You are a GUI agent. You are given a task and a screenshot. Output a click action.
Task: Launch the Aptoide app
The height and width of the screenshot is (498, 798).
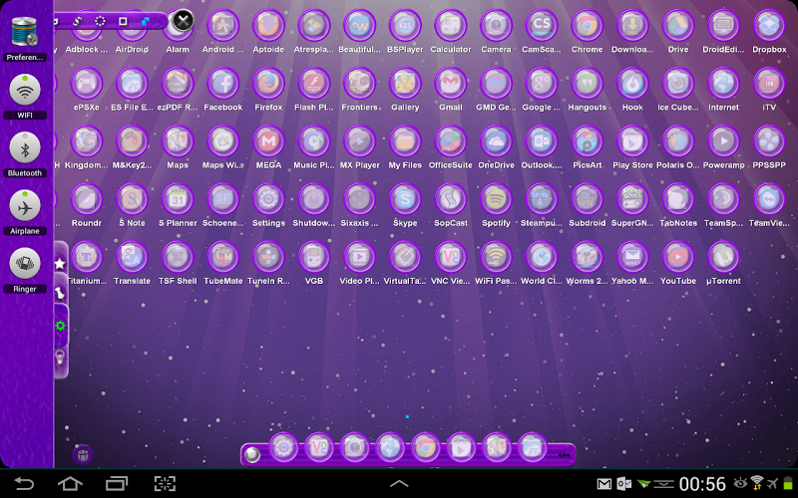[268, 25]
